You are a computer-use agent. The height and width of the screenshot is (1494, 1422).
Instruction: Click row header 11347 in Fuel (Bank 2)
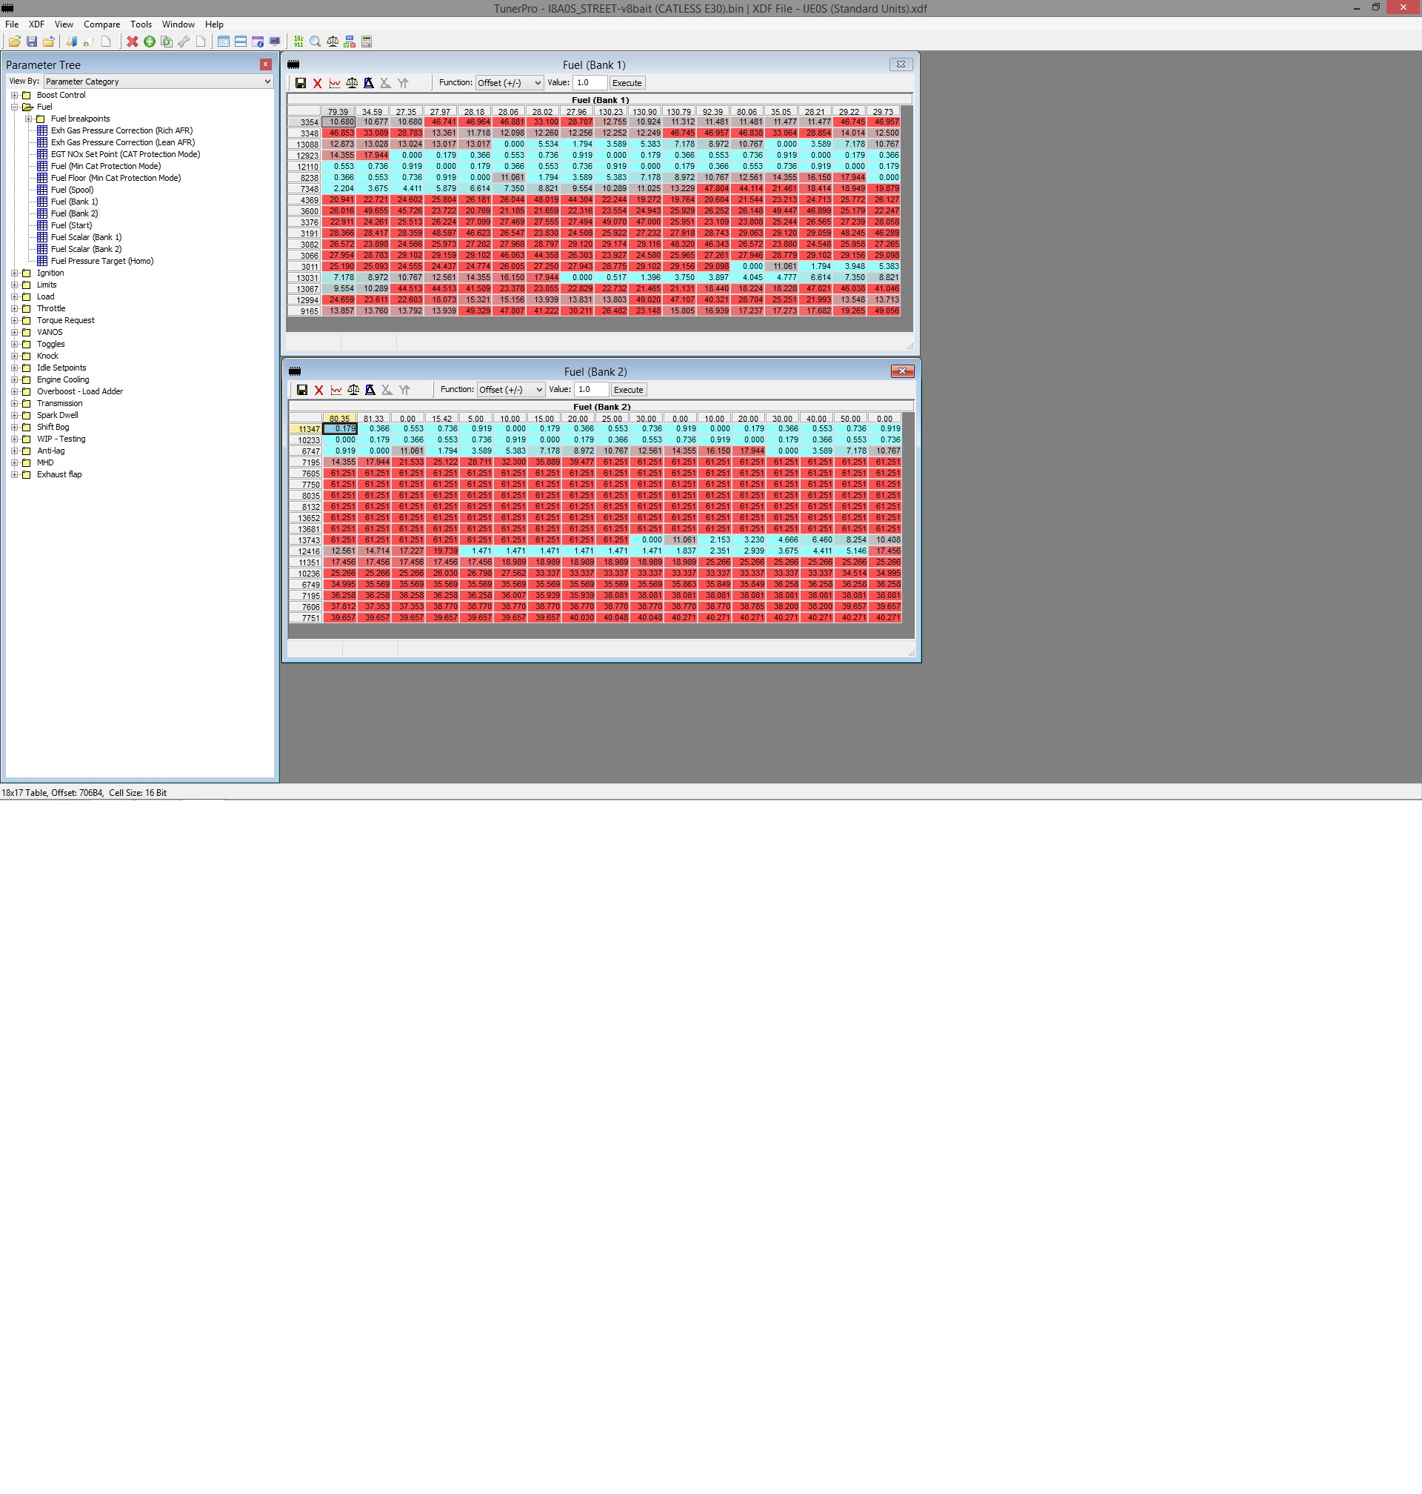[x=305, y=429]
